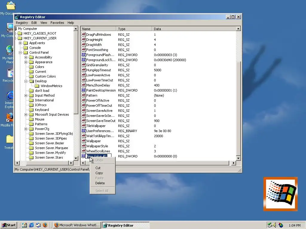Image resolution: width=306 pixels, height=229 pixels.
Task: Click the clock showing 1:04 PM
Action: 294,225
